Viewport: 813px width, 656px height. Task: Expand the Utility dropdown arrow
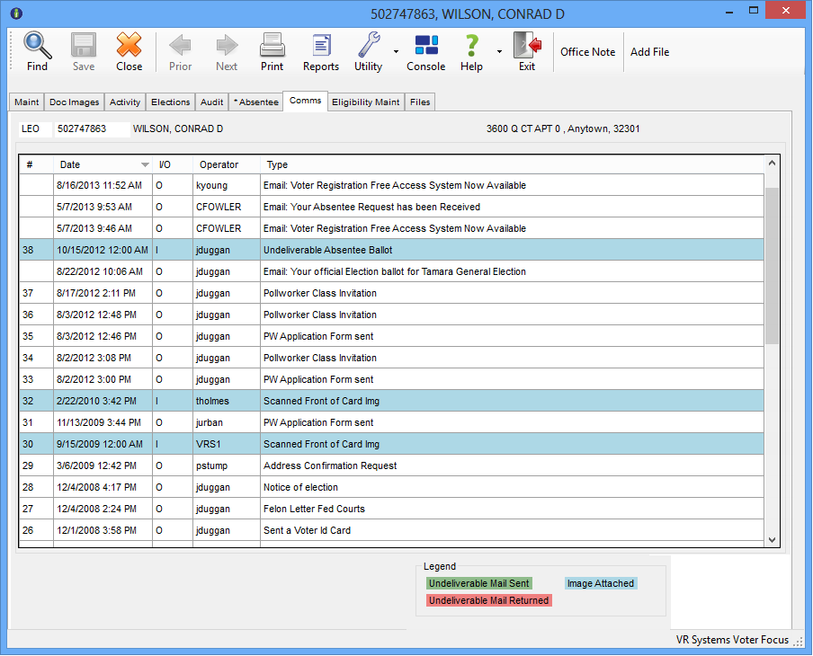pos(396,52)
